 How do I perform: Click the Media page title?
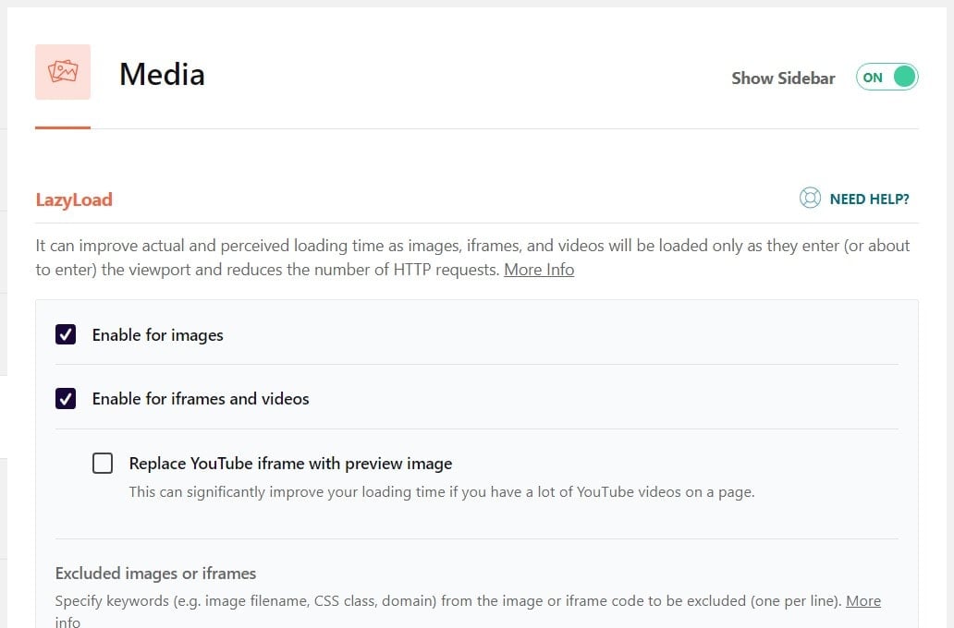tap(162, 74)
